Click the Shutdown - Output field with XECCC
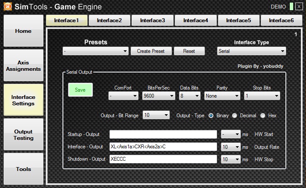306x188 pixels. (163, 159)
